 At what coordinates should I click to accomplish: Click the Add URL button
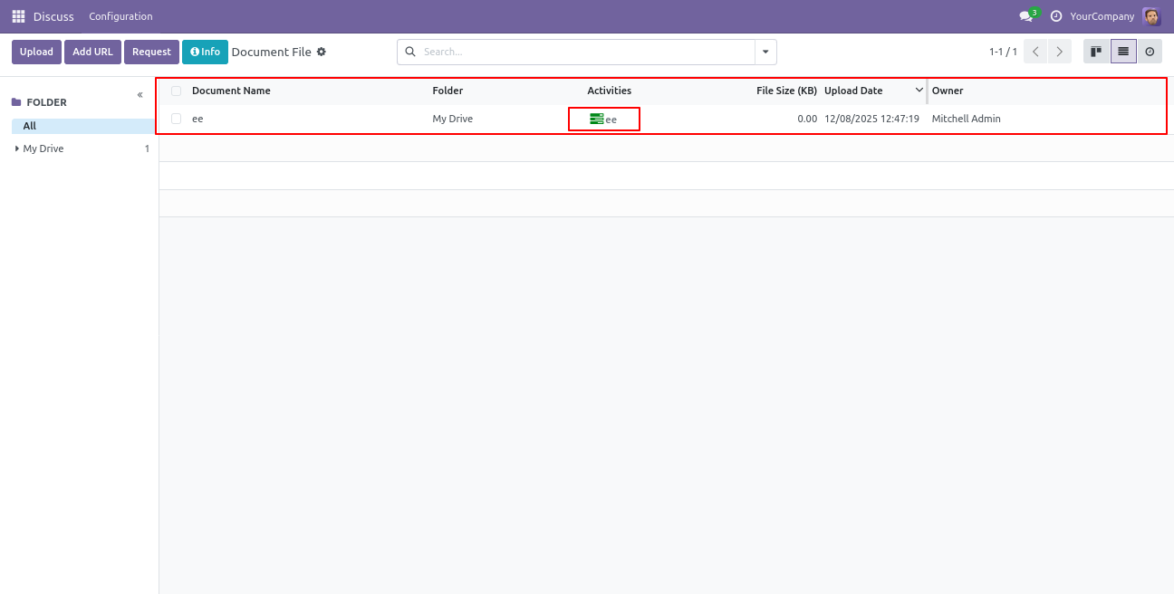(92, 53)
